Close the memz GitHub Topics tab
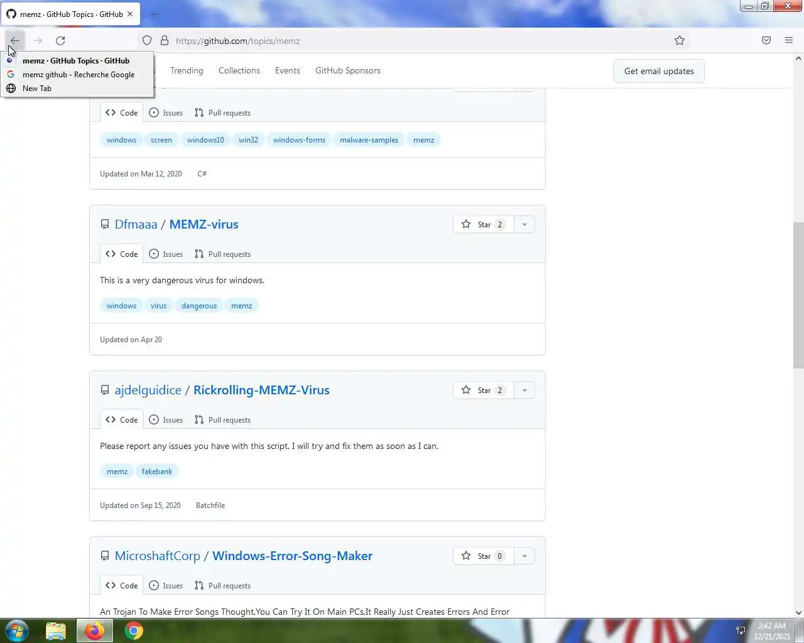Screen dimensions: 804x643 pyautogui.click(x=130, y=14)
